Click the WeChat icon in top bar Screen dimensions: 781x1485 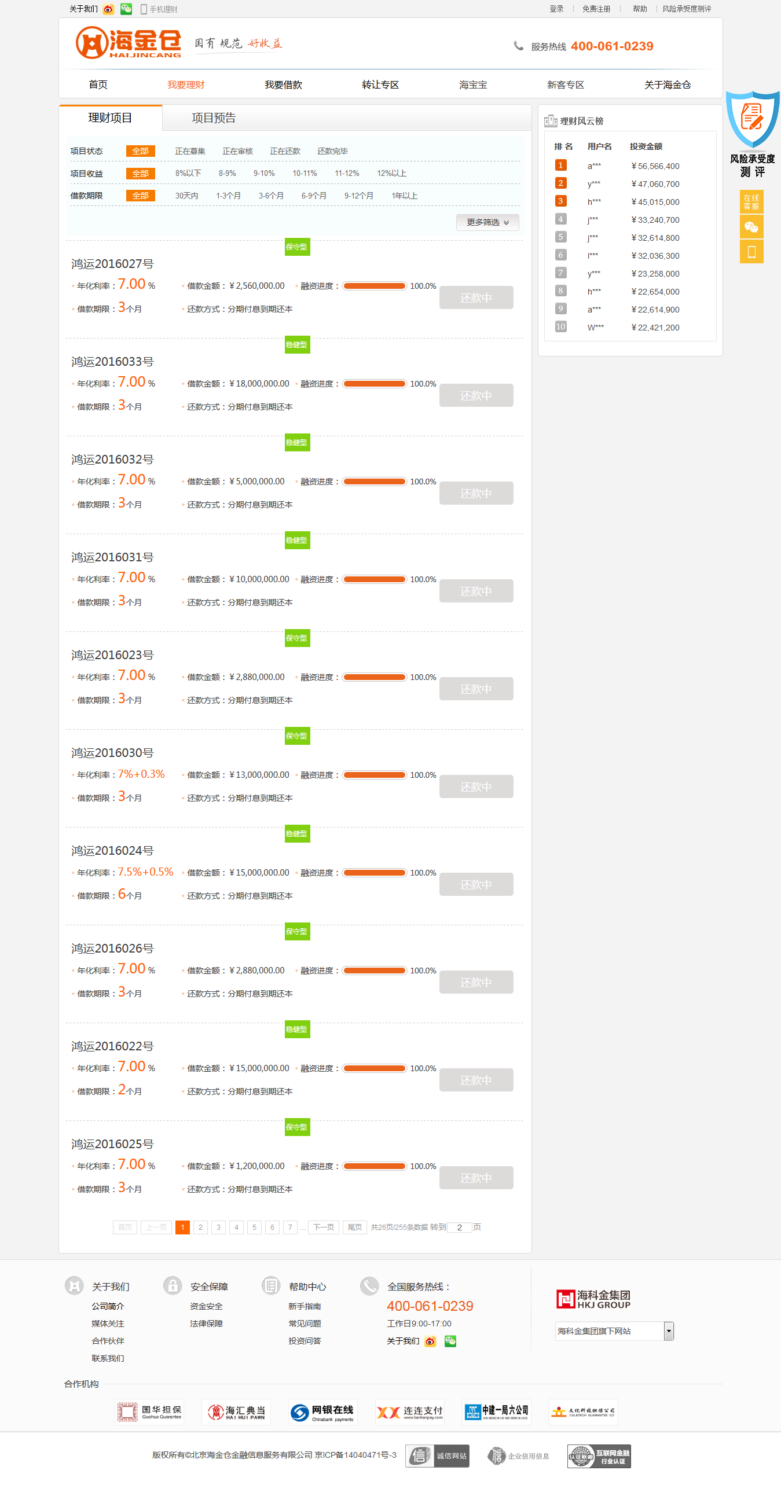pyautogui.click(x=126, y=9)
